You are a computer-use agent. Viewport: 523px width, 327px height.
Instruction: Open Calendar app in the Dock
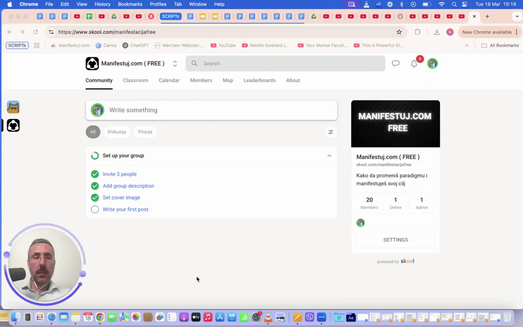pos(88,317)
